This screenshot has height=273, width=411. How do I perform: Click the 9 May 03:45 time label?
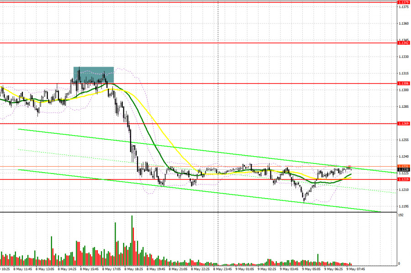pyautogui.click(x=289, y=269)
